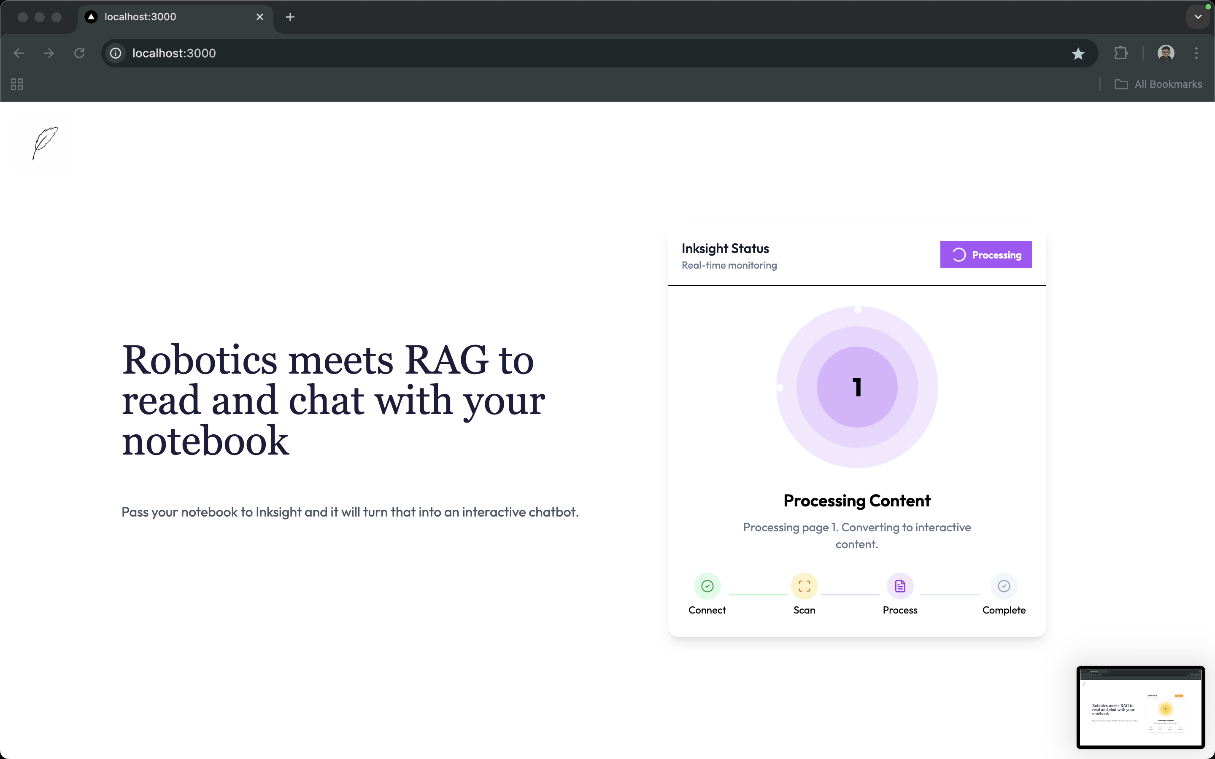Viewport: 1215px width, 759px height.
Task: Click the Connect step checkmark icon
Action: 707,586
